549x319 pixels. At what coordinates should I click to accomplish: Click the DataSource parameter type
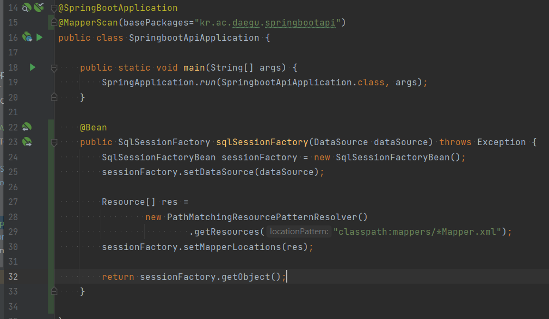point(341,142)
